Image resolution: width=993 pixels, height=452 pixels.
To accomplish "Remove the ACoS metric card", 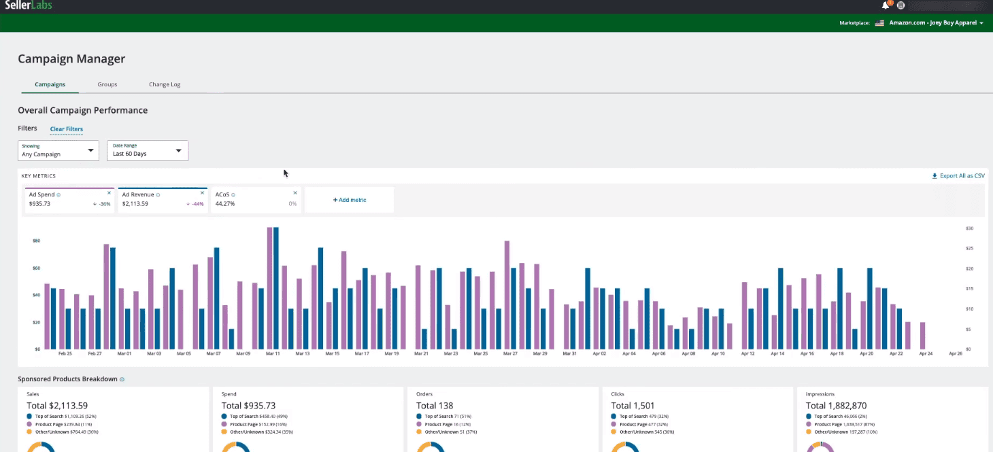I will click(x=296, y=193).
